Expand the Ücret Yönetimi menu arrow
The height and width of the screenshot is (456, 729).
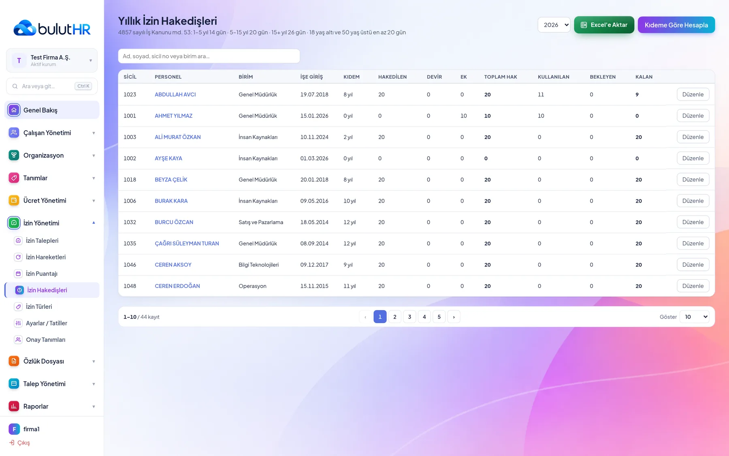click(x=94, y=201)
